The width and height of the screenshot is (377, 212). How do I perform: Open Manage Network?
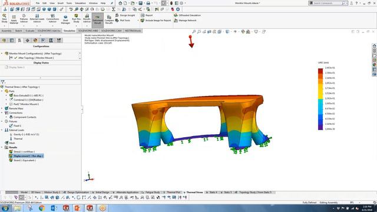[x=185, y=21]
